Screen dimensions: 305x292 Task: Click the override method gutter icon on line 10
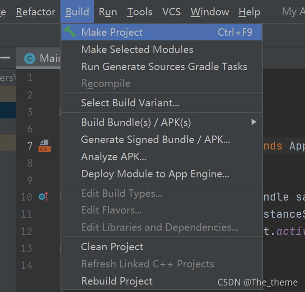point(43,197)
